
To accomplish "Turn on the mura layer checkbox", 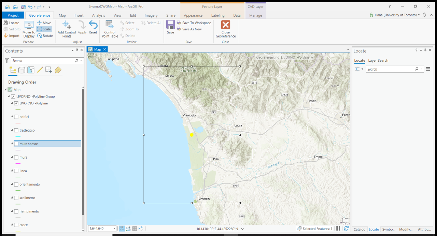I will click(x=16, y=157).
